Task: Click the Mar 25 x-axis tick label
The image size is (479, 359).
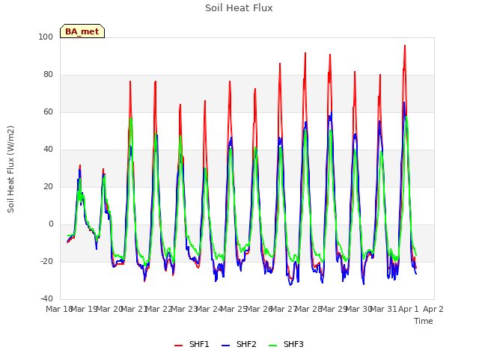Action: click(x=234, y=309)
